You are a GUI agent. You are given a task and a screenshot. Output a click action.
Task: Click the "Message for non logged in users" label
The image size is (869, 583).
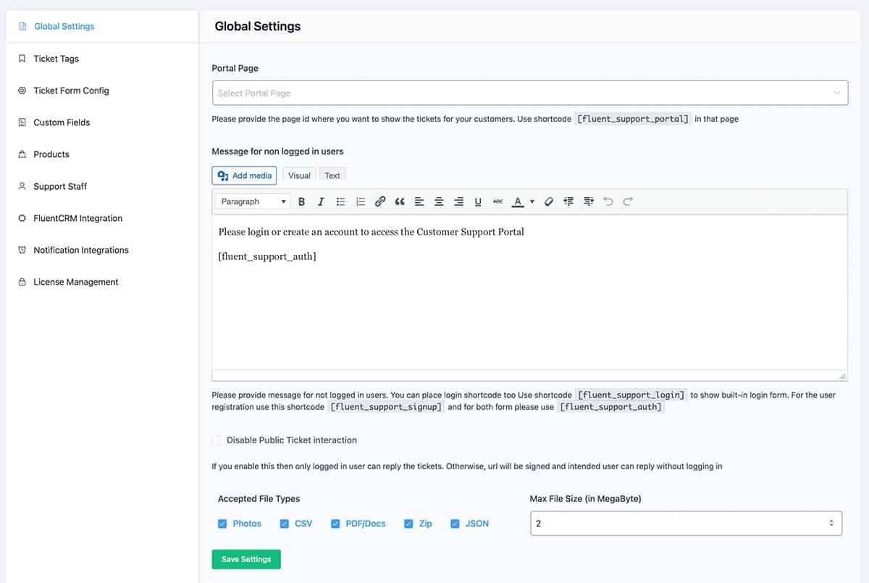277,151
